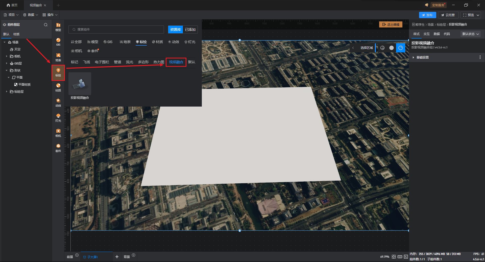This screenshot has width=485, height=262.
Task: Open the 模型 (Model) sidebar category
Action: click(58, 27)
